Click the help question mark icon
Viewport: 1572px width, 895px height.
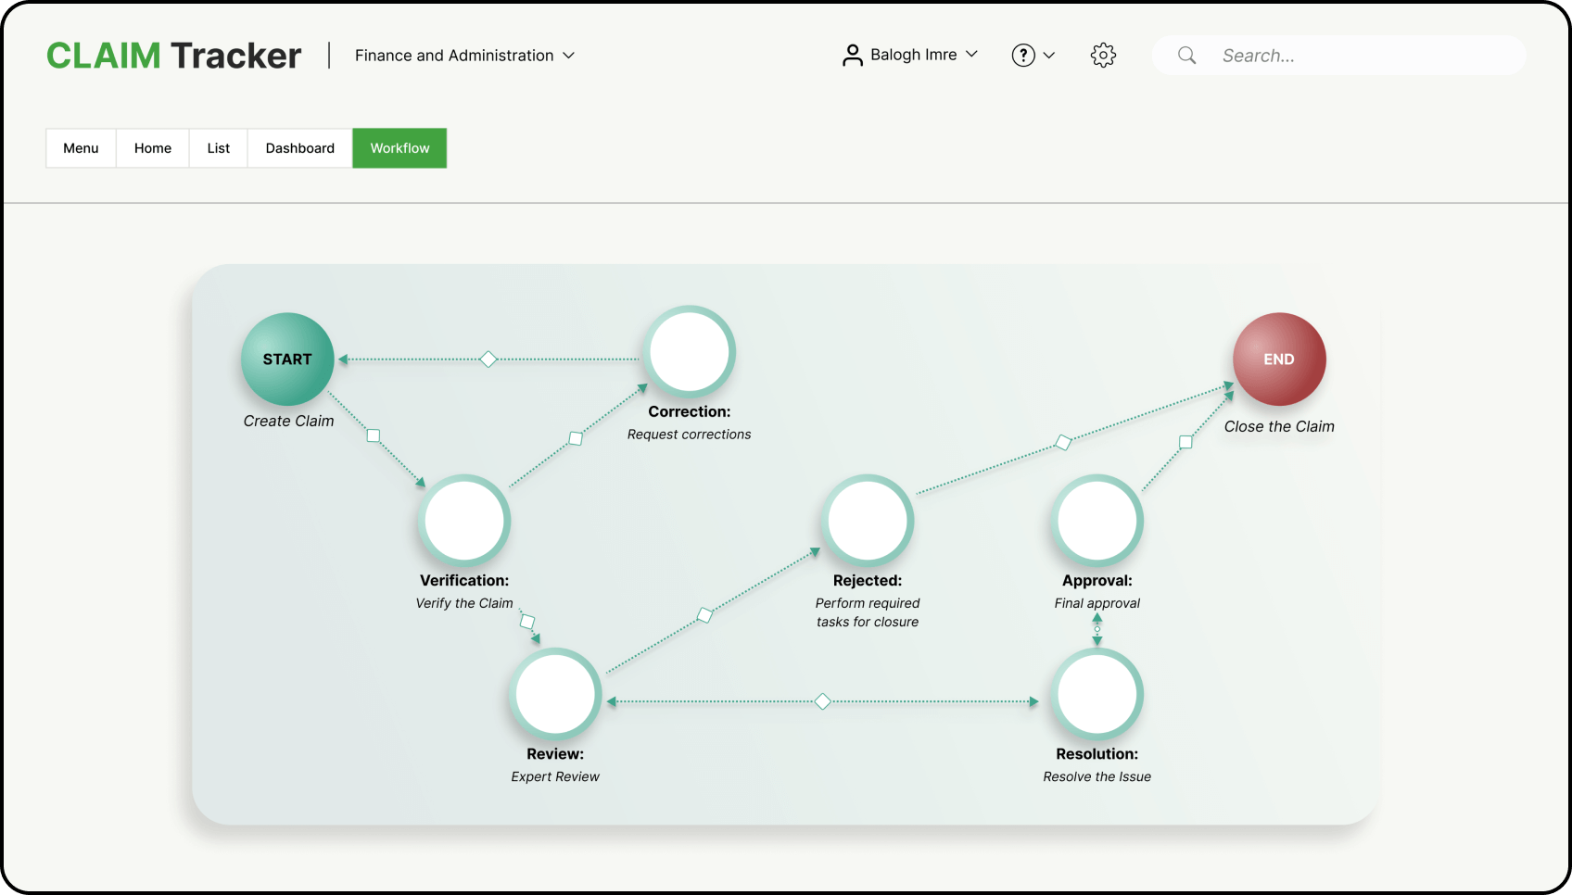1023,56
